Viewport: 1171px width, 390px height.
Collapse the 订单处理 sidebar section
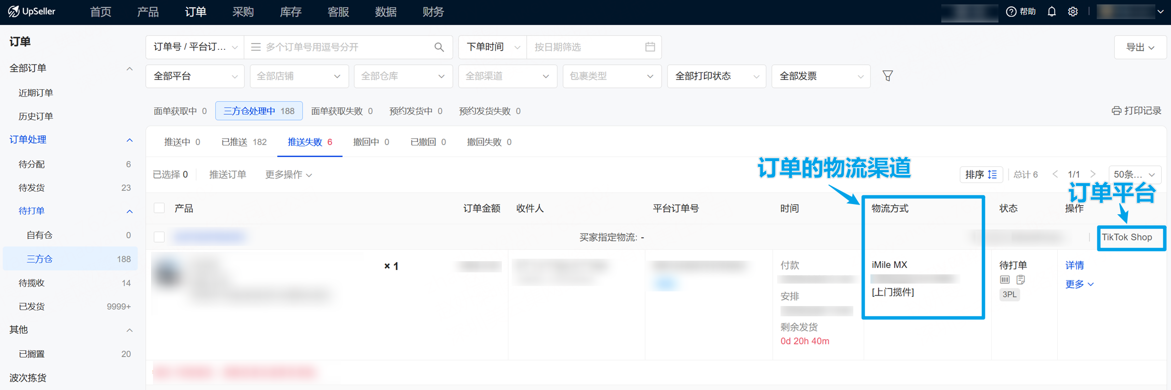(129, 140)
